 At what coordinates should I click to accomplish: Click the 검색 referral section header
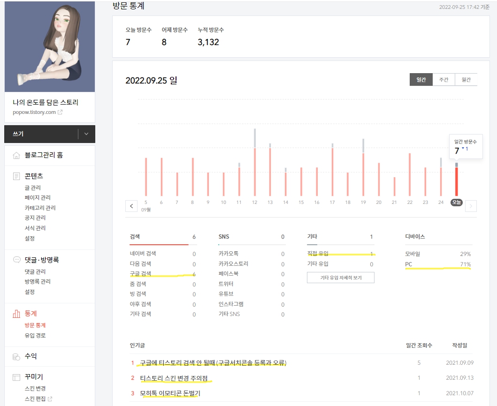coord(135,237)
